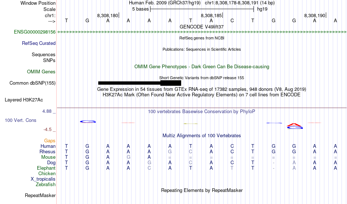This screenshot has width=347, height=204.
Task: Click Publications: Sequences in Scientific Articles title
Action: 202,49
